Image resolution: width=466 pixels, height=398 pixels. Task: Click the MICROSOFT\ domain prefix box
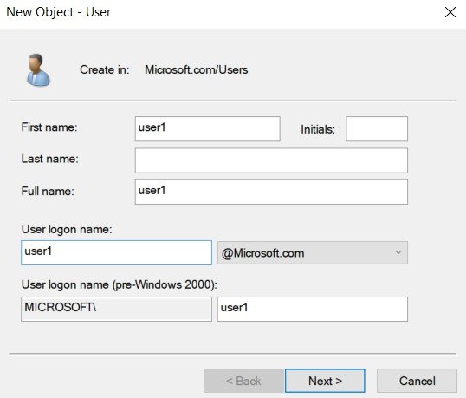pos(116,309)
